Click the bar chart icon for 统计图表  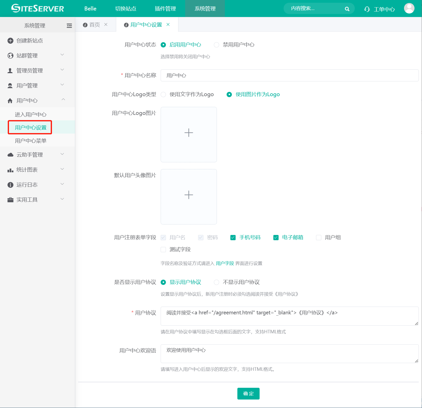(10, 170)
